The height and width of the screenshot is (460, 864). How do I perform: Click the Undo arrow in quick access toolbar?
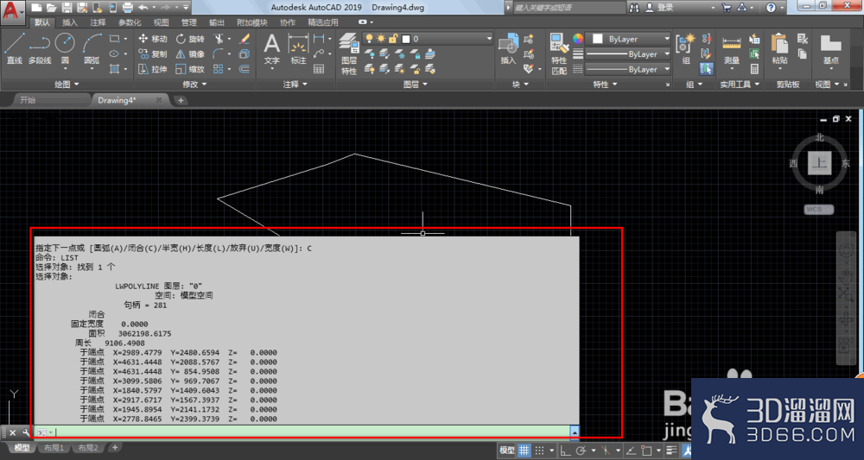tap(143, 8)
